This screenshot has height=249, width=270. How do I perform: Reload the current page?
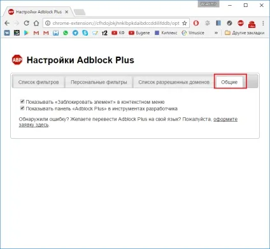coord(26,23)
